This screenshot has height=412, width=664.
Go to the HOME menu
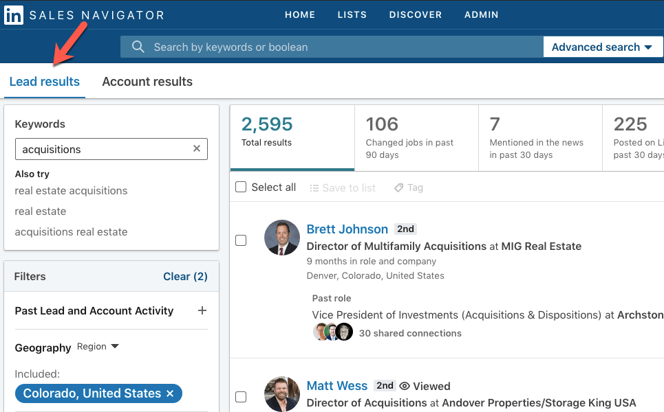coord(300,15)
